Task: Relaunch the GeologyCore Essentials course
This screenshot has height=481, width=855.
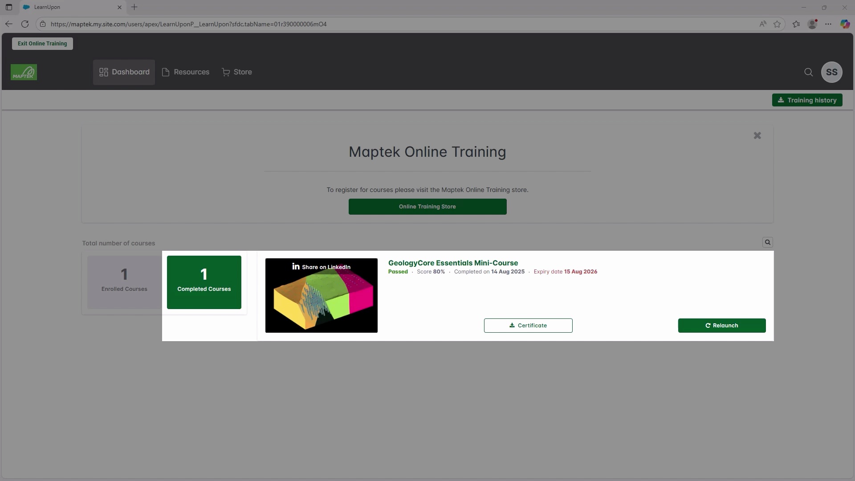Action: (x=721, y=326)
